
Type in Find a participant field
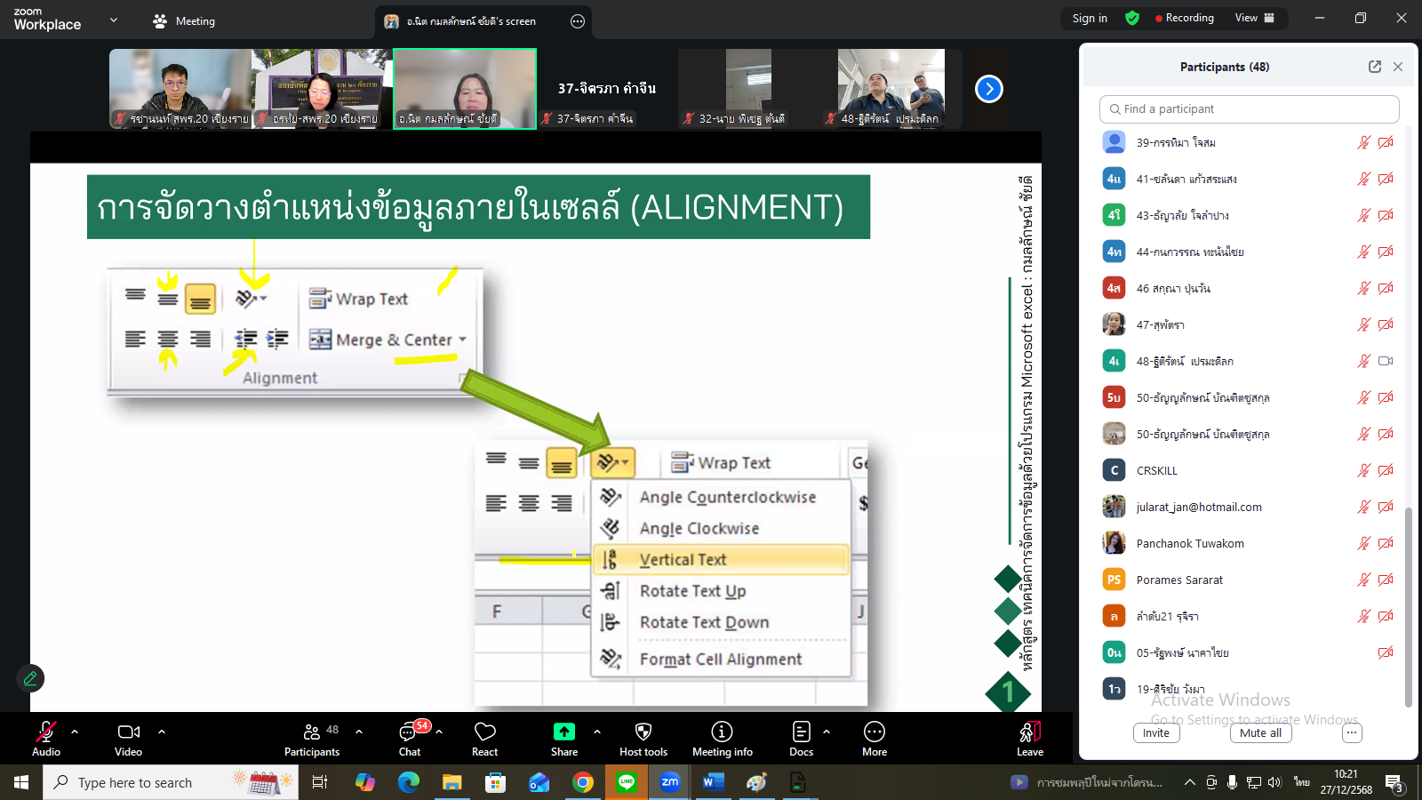[x=1249, y=109]
